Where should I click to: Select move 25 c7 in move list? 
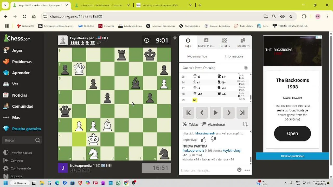point(197,77)
